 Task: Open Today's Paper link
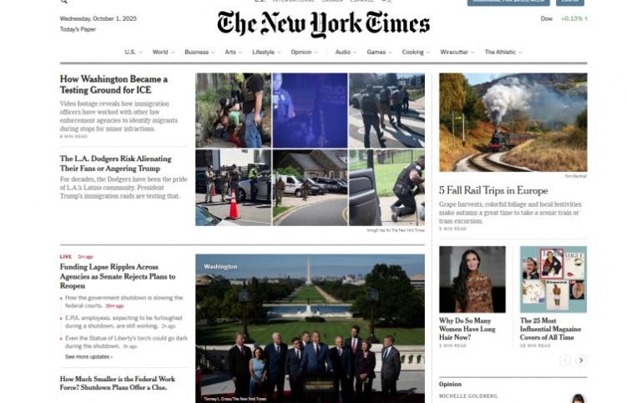click(x=78, y=29)
